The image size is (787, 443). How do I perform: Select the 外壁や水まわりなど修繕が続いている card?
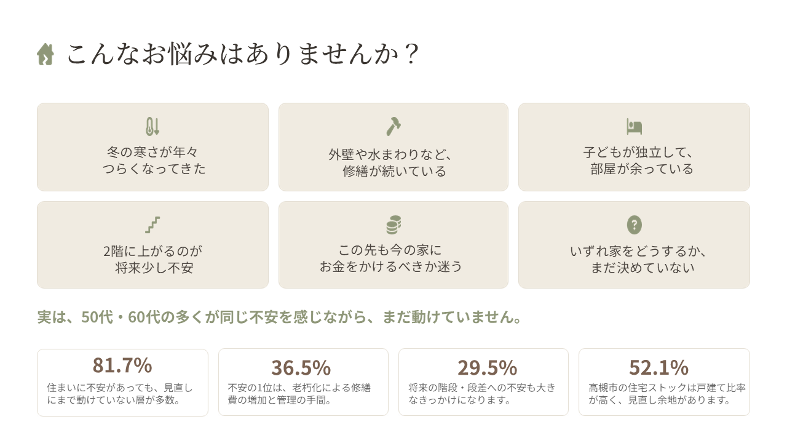pos(393,147)
